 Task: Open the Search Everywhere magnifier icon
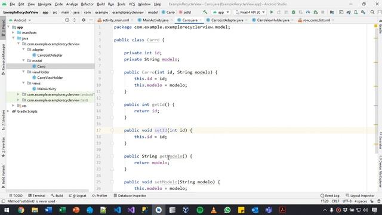[x=372, y=12]
